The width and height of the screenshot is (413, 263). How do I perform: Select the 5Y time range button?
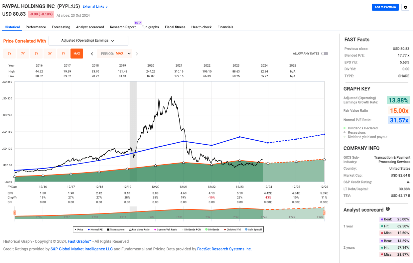(37, 54)
